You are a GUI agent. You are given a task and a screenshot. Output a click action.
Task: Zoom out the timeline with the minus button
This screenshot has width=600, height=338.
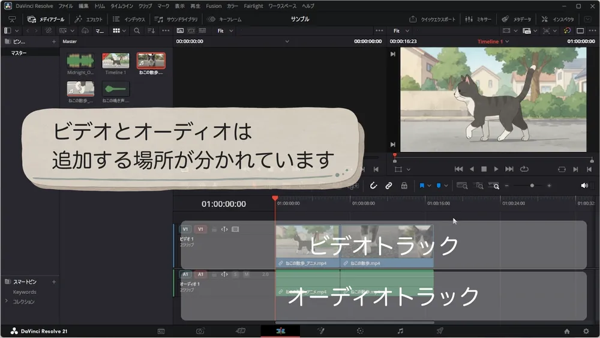(506, 186)
